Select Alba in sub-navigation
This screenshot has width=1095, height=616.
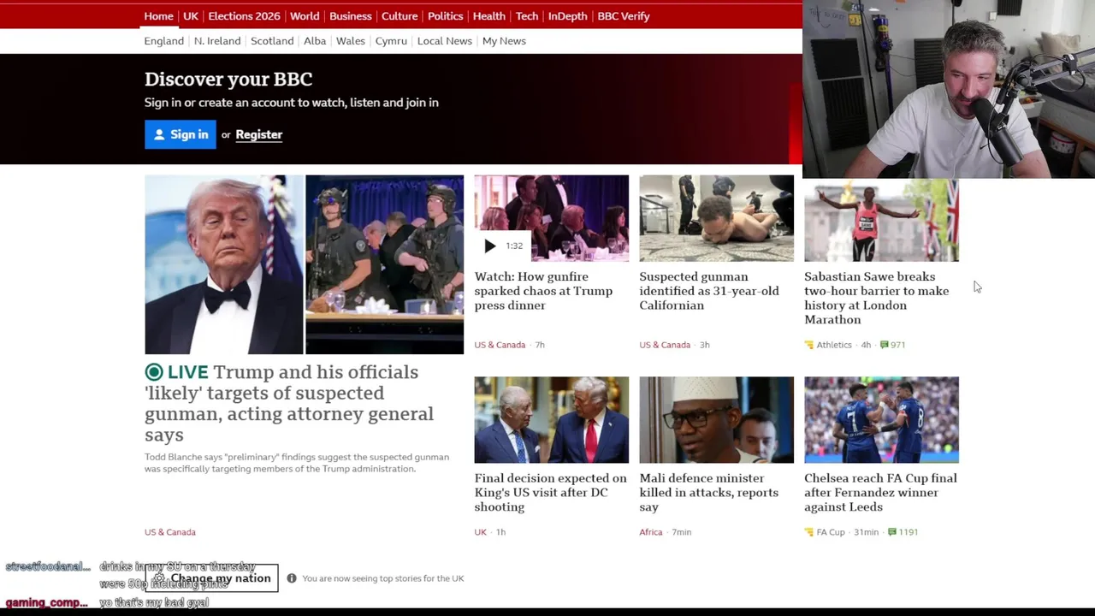click(315, 41)
